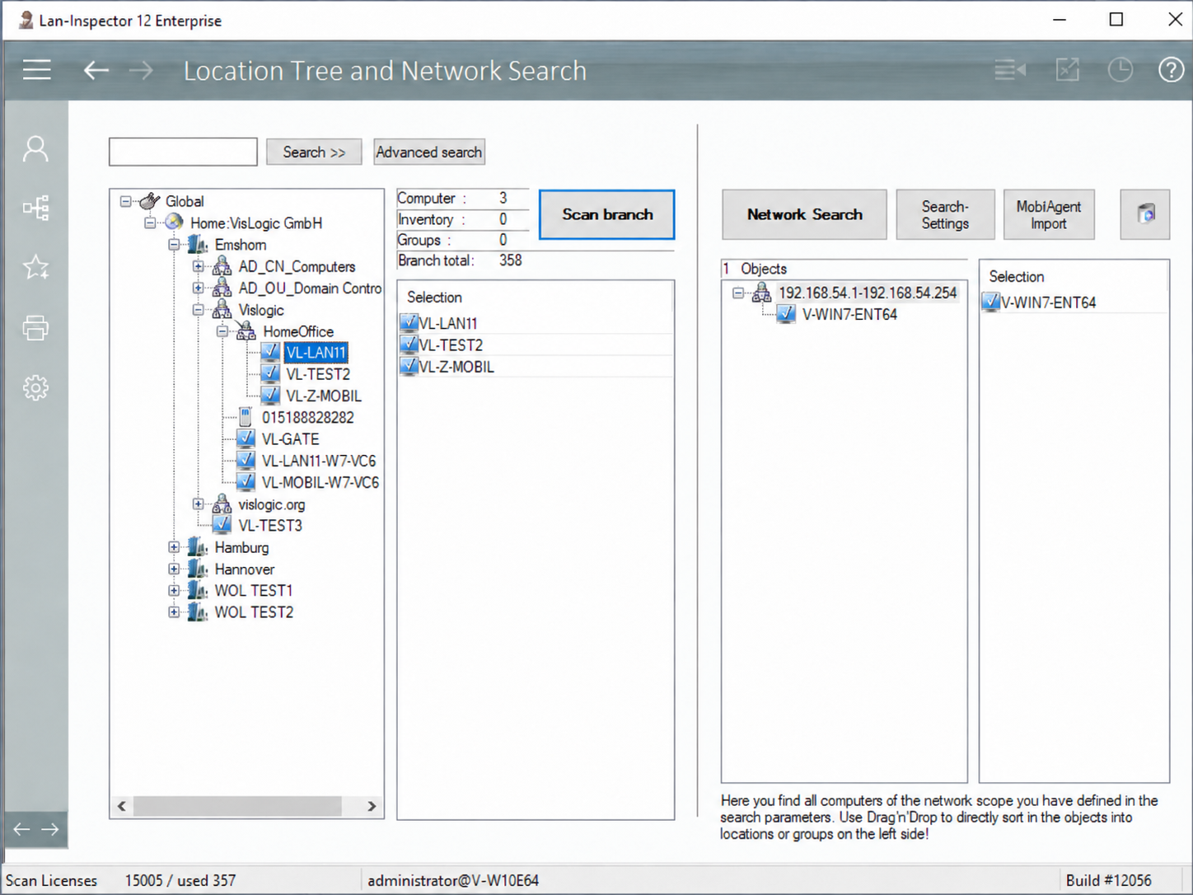The width and height of the screenshot is (1193, 895).
Task: Click the sidebar bottom left arrow
Action: click(x=22, y=829)
